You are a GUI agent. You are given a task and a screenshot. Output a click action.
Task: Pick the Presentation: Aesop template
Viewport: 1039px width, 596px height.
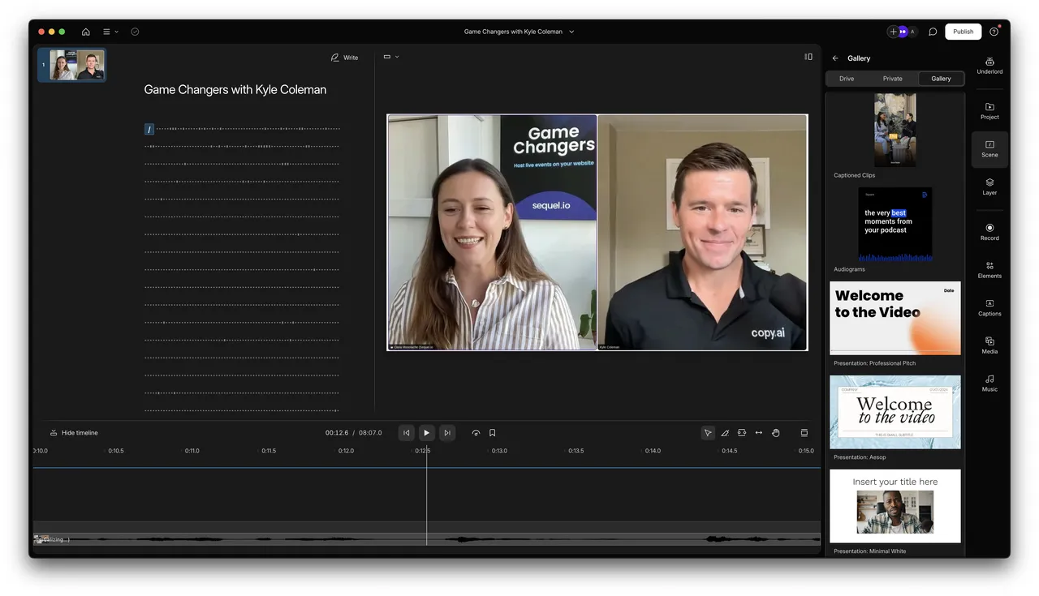[x=895, y=412]
